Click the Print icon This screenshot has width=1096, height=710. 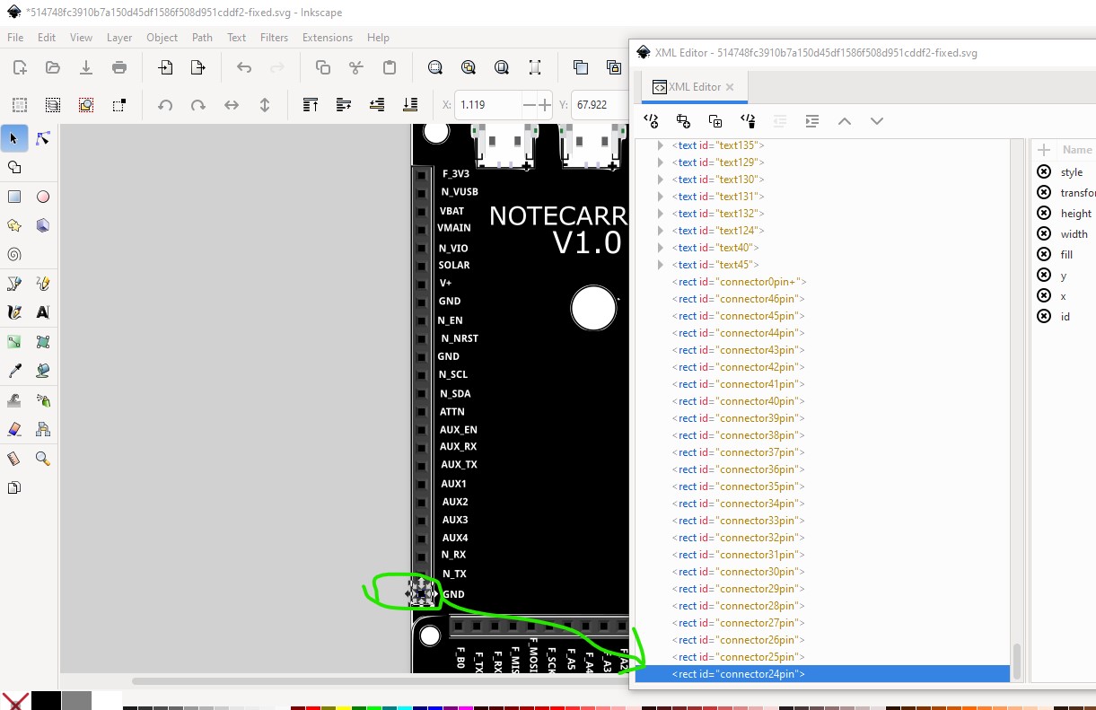(119, 67)
